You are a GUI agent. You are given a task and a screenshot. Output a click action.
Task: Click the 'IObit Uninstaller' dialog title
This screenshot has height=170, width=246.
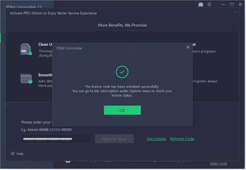(69, 48)
